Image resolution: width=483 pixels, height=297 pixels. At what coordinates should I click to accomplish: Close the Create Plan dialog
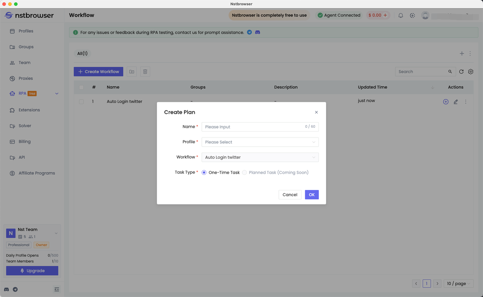316,112
